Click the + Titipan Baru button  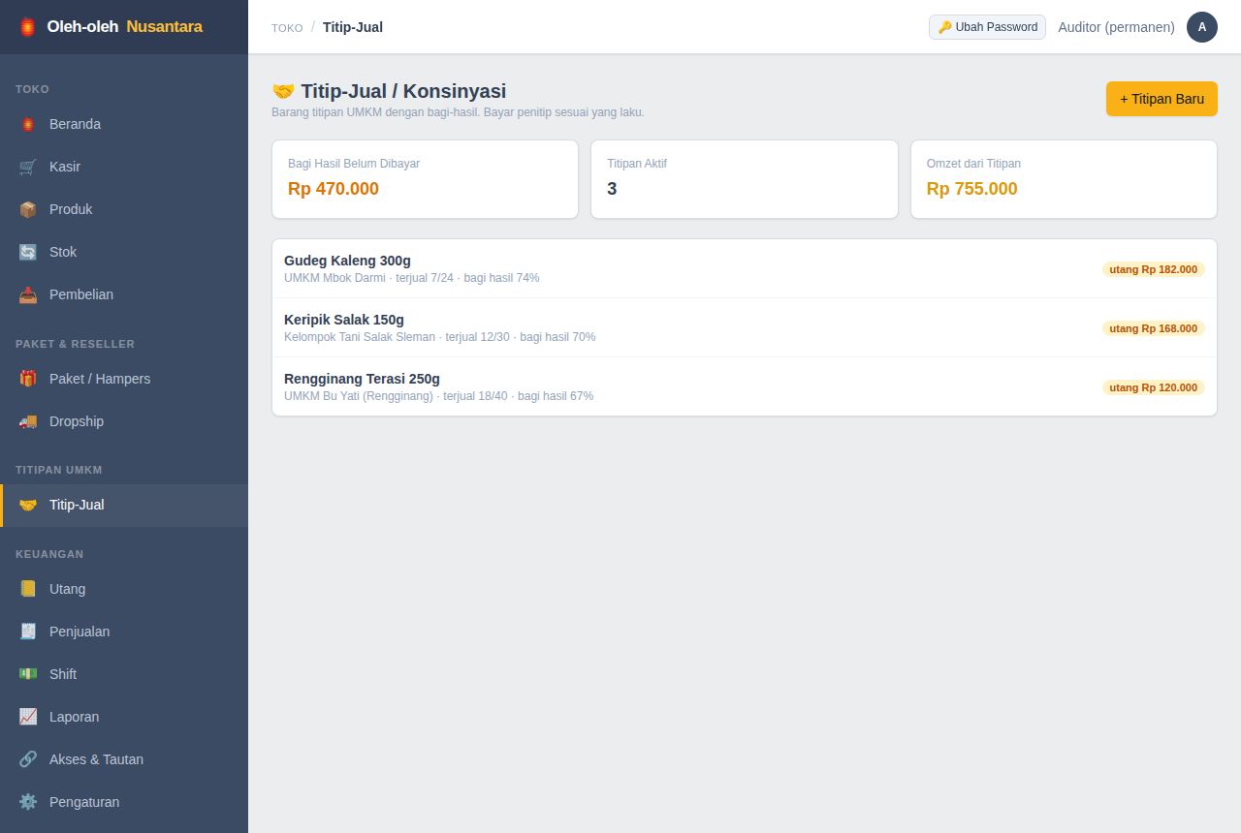click(x=1161, y=99)
